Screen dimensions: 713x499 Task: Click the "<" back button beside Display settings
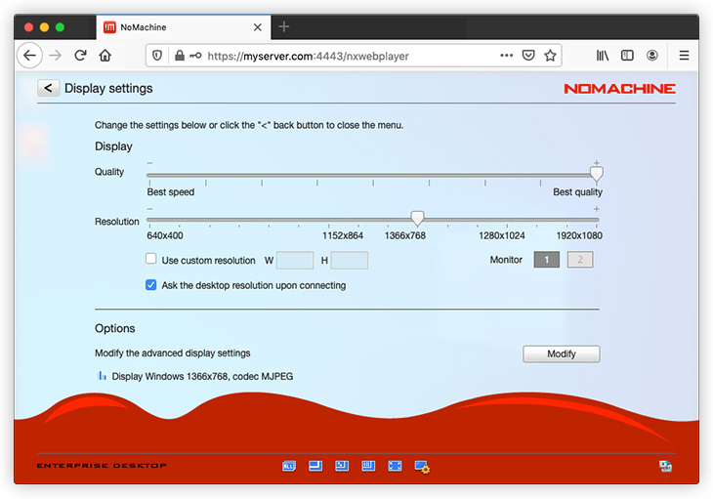pos(48,89)
